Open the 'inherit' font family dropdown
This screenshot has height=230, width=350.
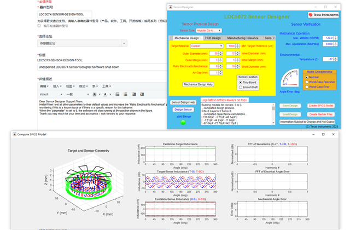[x=51, y=94]
